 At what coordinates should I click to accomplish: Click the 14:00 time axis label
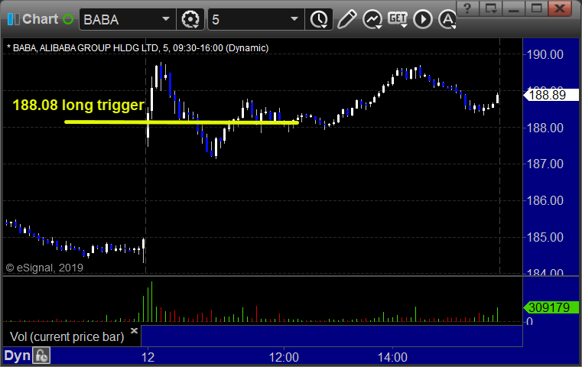point(392,357)
